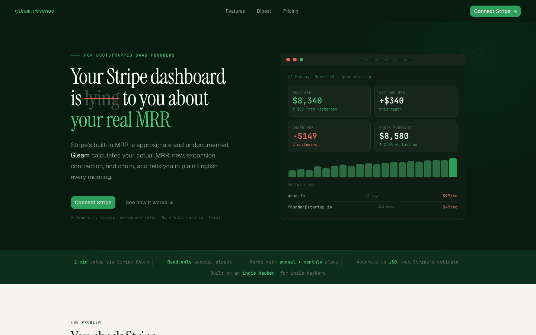Click 'THE PROBLEM' section label
This screenshot has width=536, height=335.
click(x=86, y=322)
